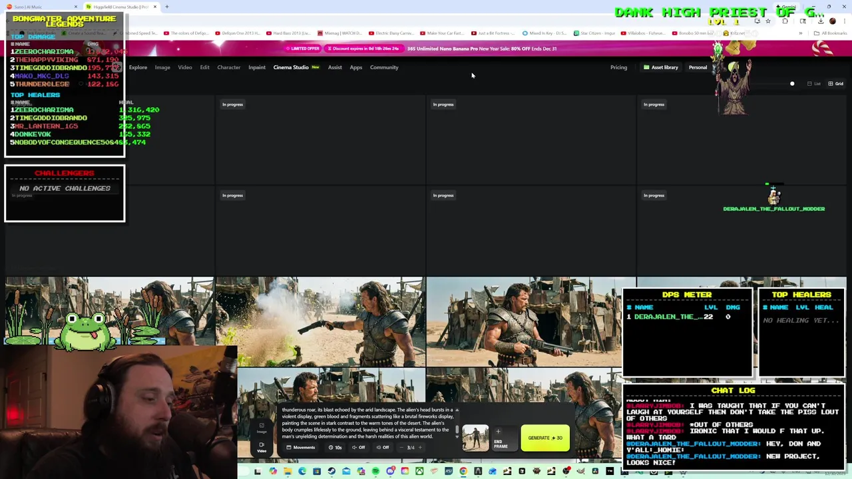852x479 pixels.
Task: Open Video in top navigation
Action: tap(185, 67)
